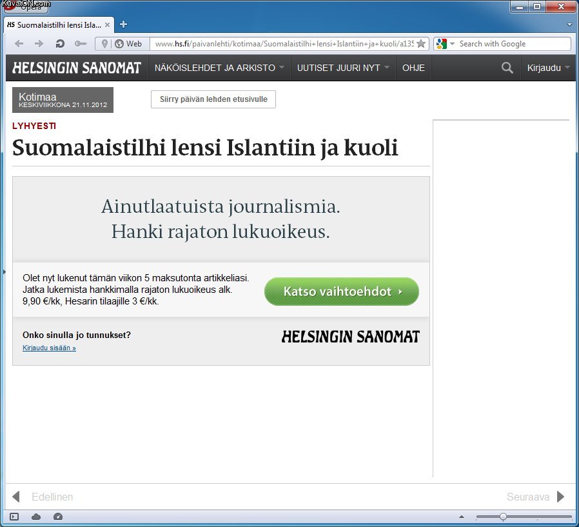This screenshot has width=579, height=527.
Task: Click Siirry päivän lehden etusivulle button
Action: [x=213, y=99]
